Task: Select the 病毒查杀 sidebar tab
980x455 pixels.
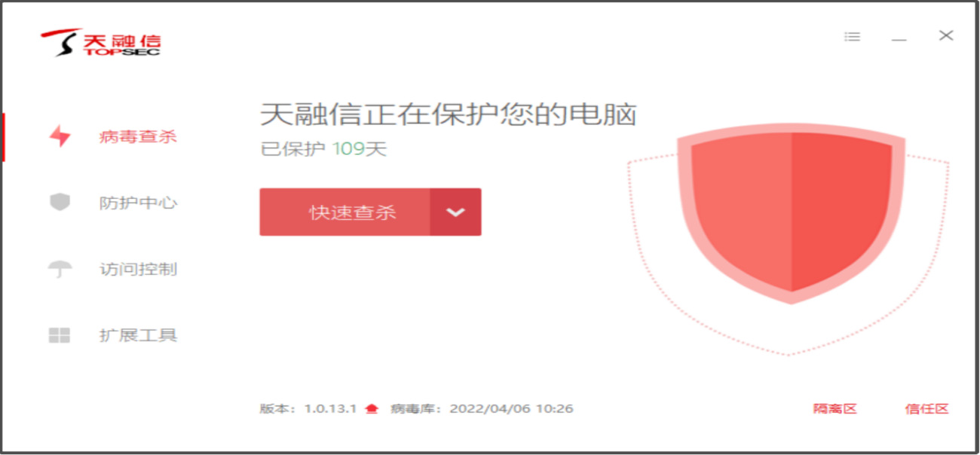Action: [x=138, y=137]
